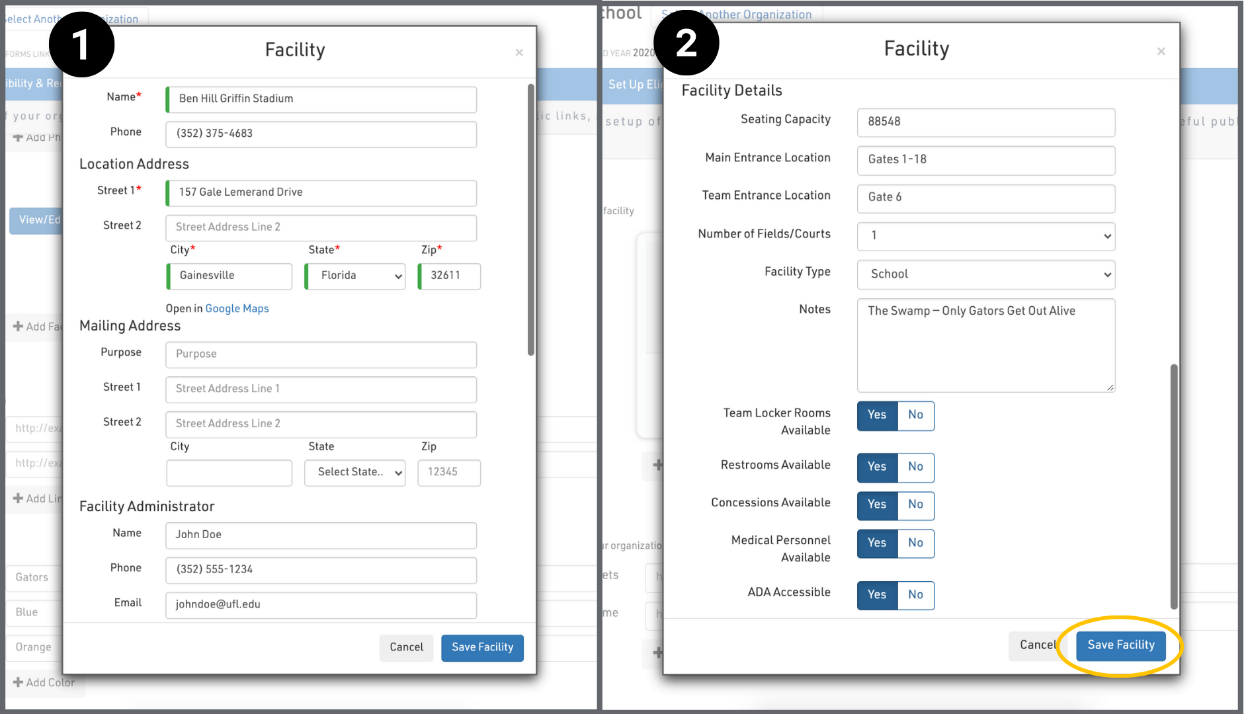Set ADA Accessible to No
1244x714 pixels.
tap(915, 595)
